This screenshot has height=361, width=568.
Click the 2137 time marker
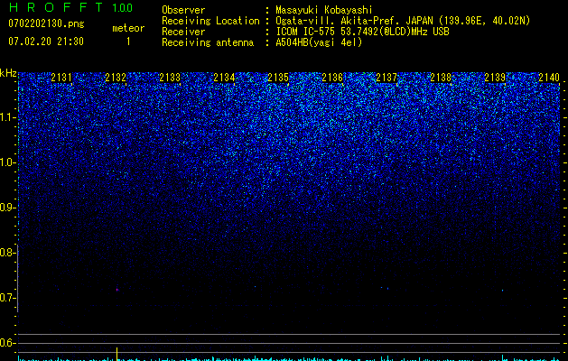click(x=386, y=78)
